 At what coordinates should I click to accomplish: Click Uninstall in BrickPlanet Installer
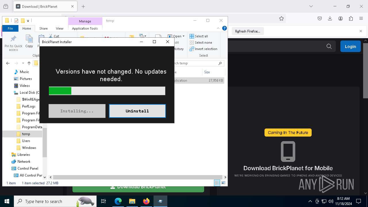pyautogui.click(x=137, y=111)
